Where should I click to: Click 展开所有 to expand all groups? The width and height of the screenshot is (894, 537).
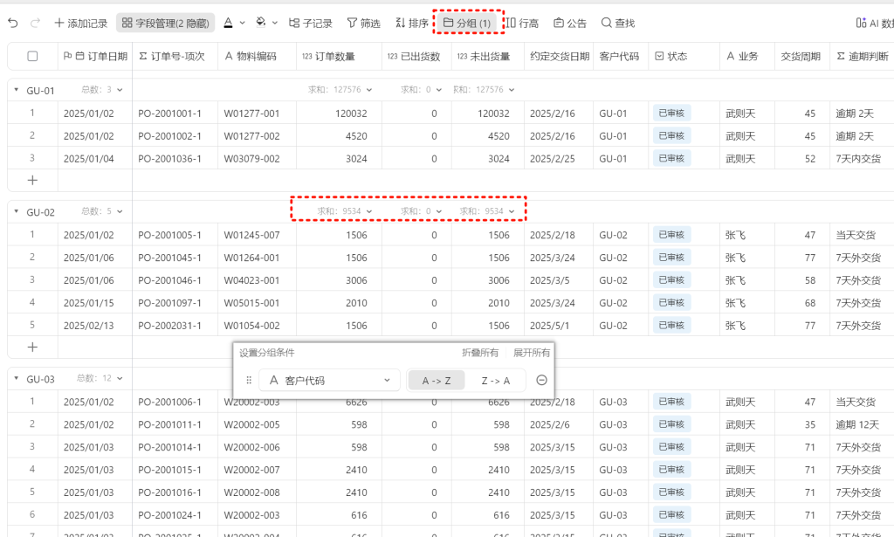click(x=532, y=352)
